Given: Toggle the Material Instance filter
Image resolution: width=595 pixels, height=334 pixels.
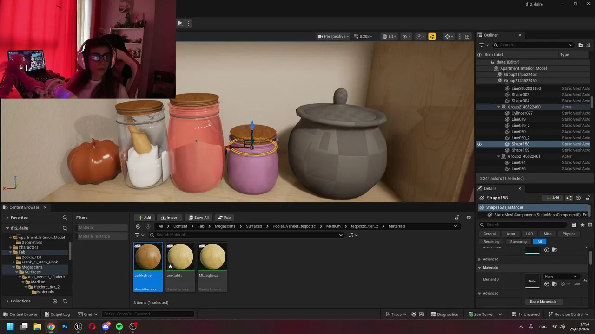Looking at the screenshot, I should pyautogui.click(x=101, y=236).
